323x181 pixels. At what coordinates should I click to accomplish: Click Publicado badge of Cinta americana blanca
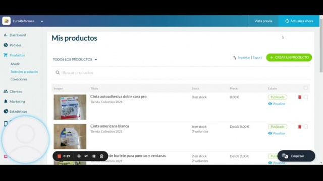(x=277, y=127)
